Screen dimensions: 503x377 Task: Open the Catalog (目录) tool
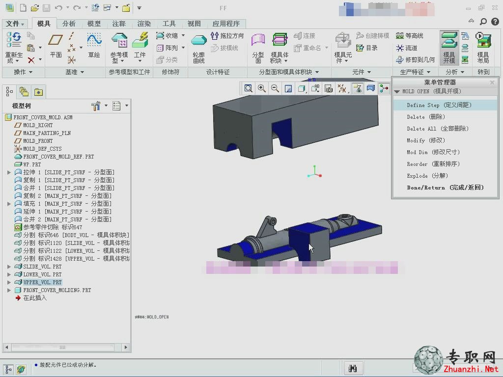366,48
